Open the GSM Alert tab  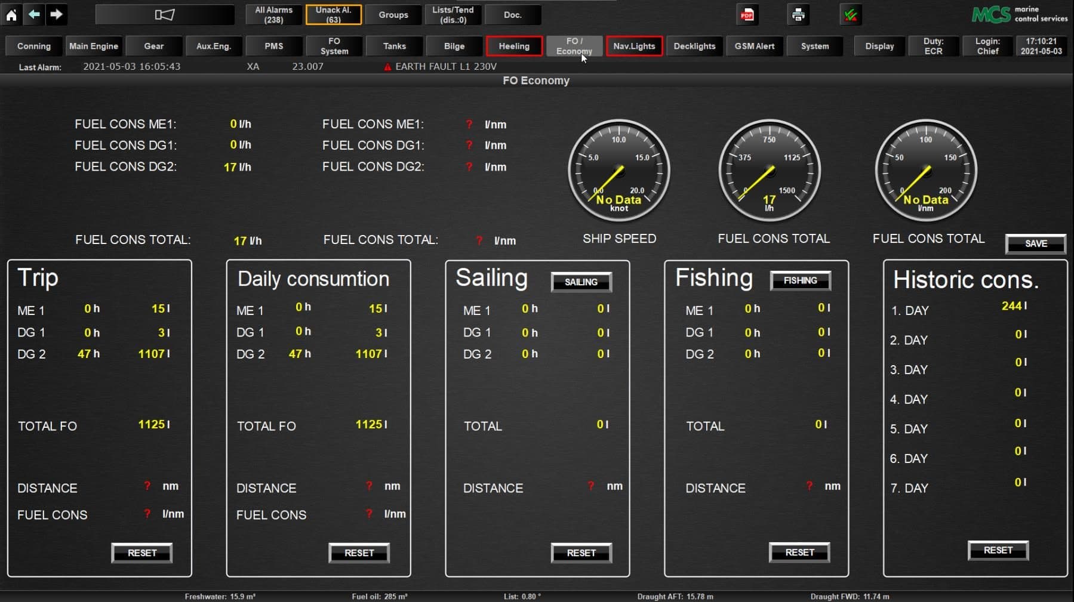click(x=755, y=46)
